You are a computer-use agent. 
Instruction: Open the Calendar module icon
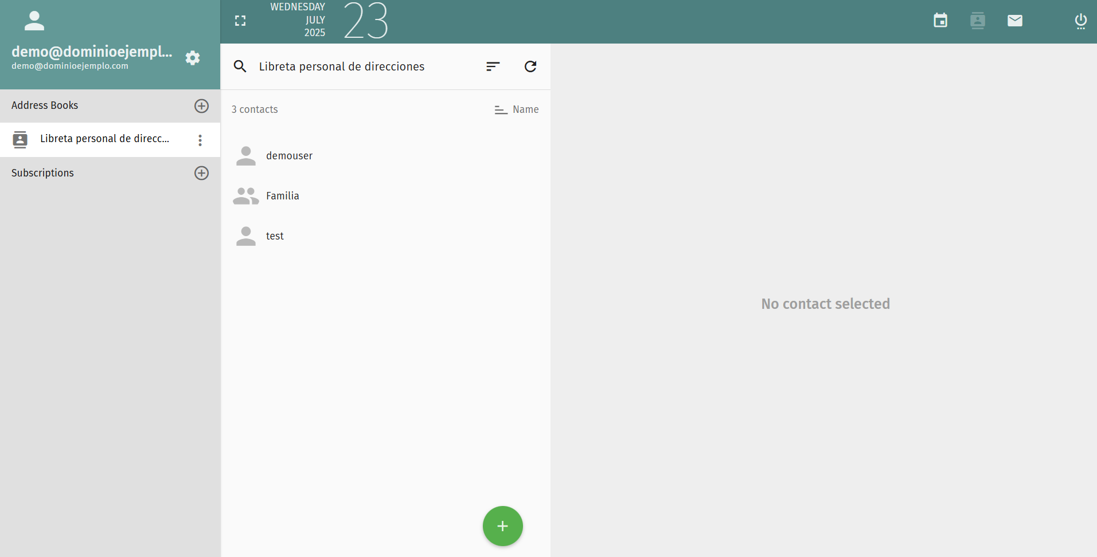[940, 21]
